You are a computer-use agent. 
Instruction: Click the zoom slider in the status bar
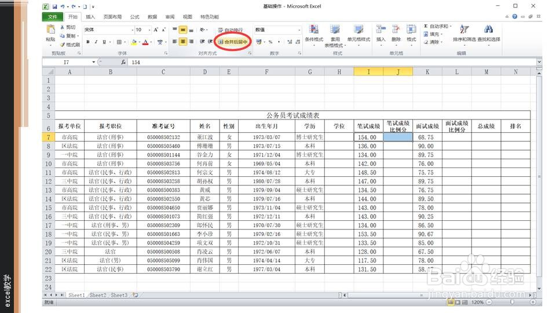pos(511,303)
